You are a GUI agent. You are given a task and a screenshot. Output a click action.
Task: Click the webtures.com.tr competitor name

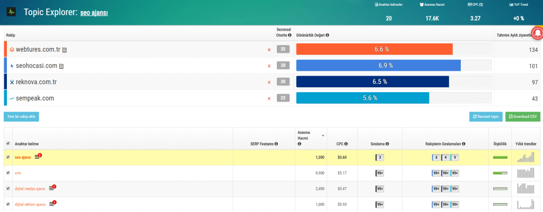pyautogui.click(x=38, y=50)
